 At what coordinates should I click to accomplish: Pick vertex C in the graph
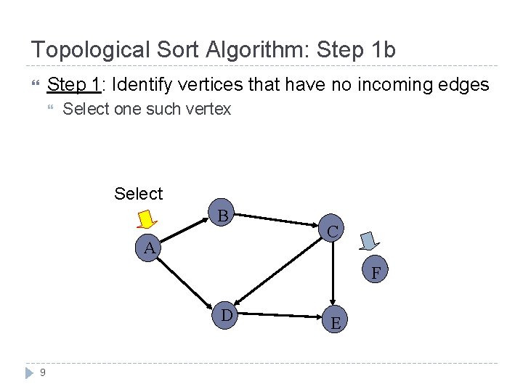(331, 231)
